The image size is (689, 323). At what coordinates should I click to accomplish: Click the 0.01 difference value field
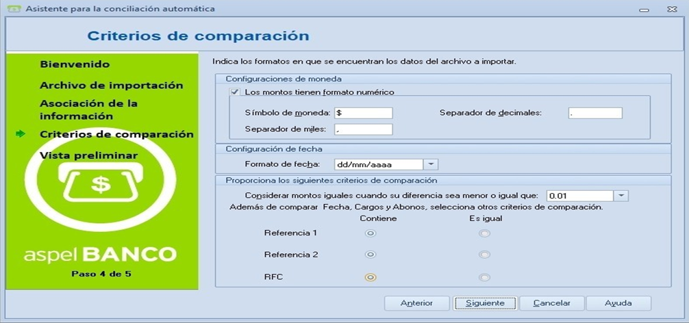click(x=579, y=196)
